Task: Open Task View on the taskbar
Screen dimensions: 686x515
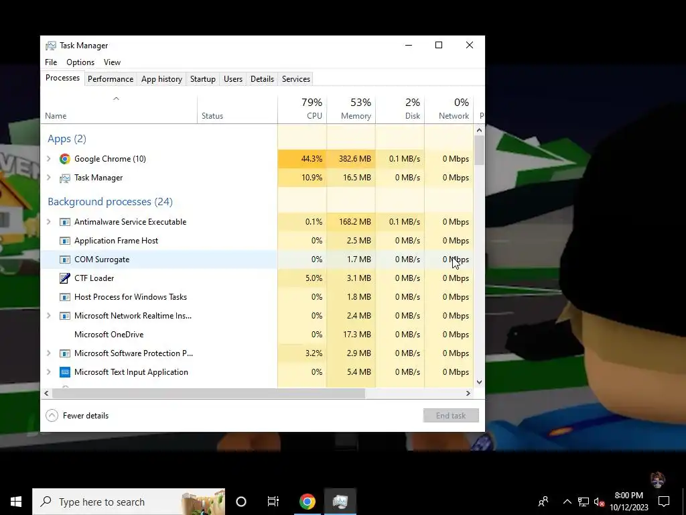Action: [x=273, y=502]
